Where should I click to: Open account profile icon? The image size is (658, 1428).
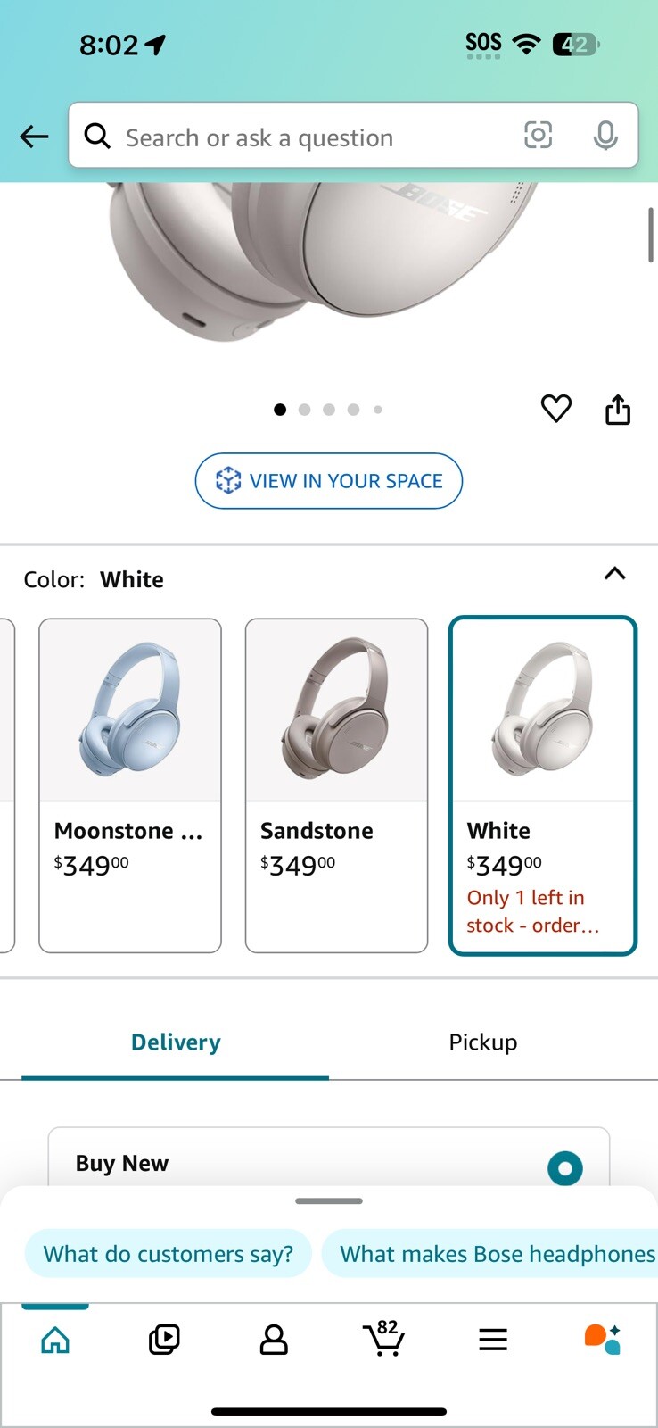coord(274,1339)
